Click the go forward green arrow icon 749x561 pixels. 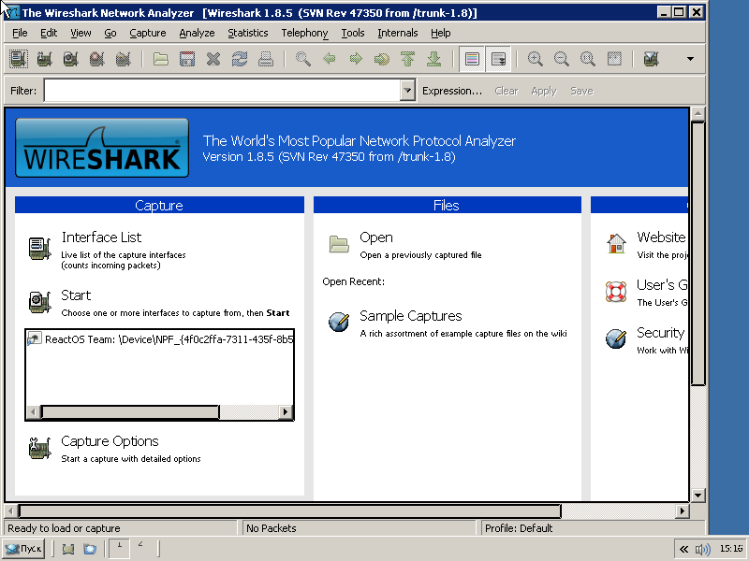click(x=356, y=59)
